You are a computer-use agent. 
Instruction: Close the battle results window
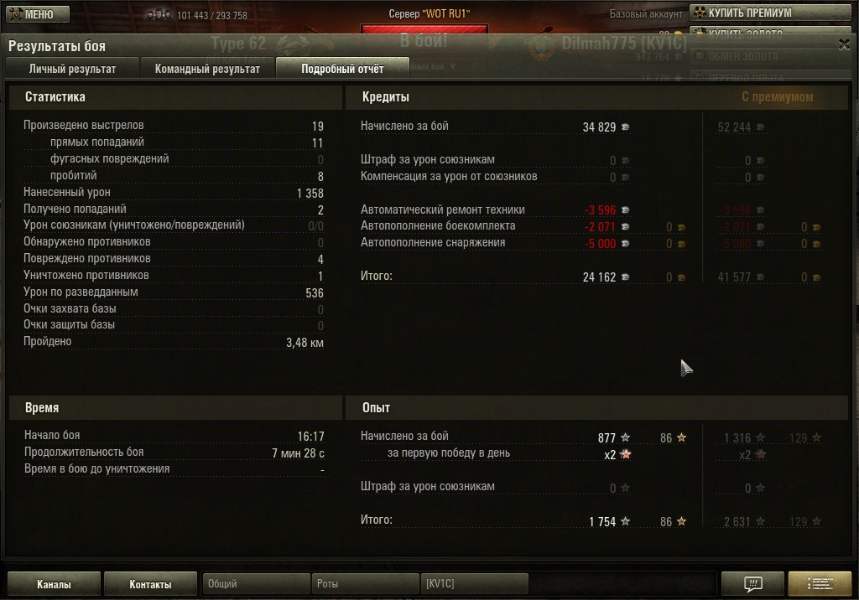(844, 45)
